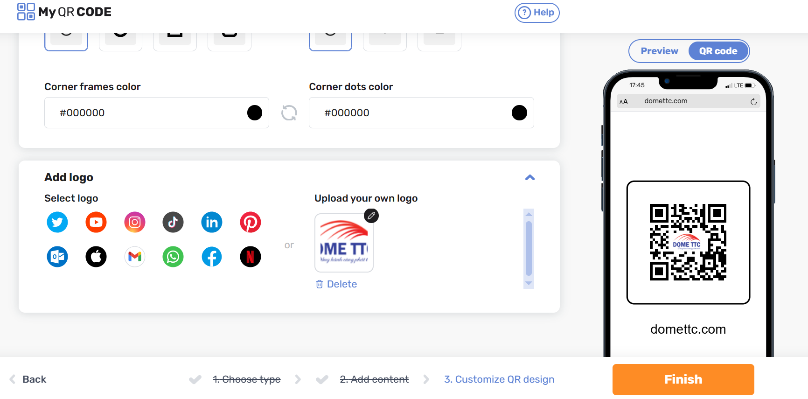Edit the uploaded logo with pencil icon
Viewport: 808px width, 399px height.
click(x=371, y=216)
